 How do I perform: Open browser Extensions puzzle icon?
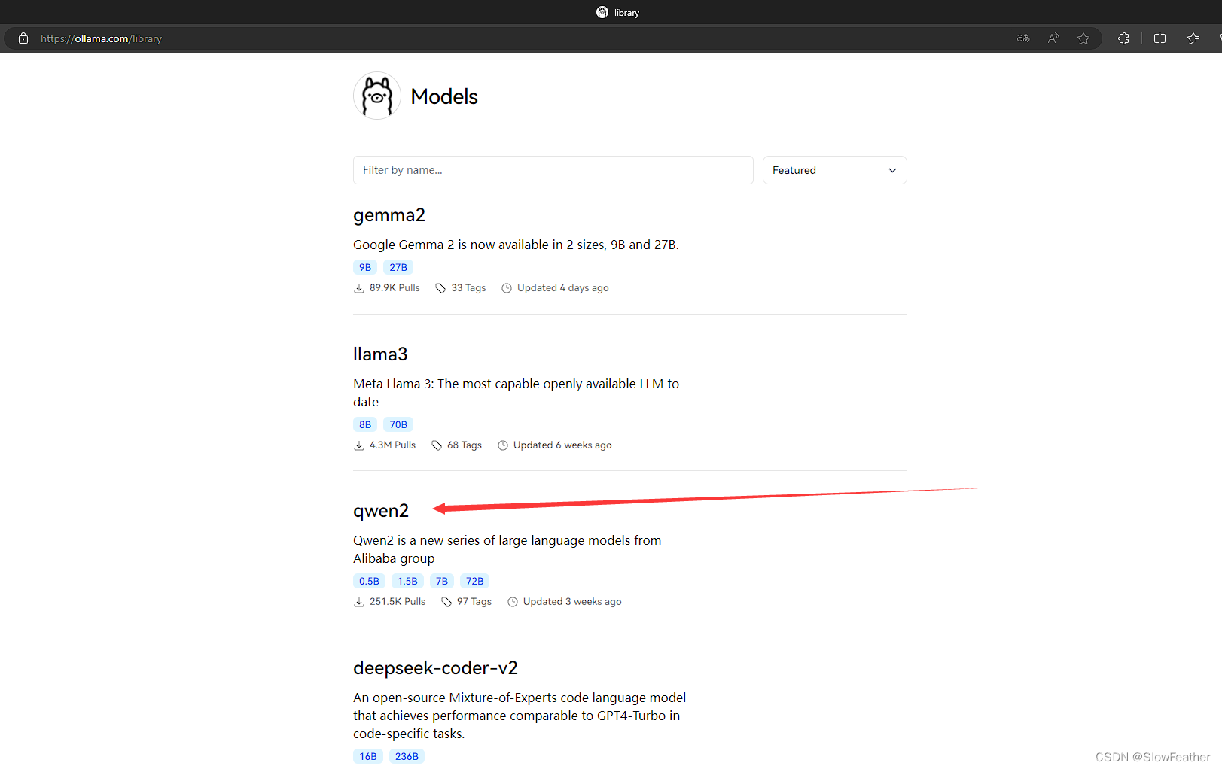1123,38
